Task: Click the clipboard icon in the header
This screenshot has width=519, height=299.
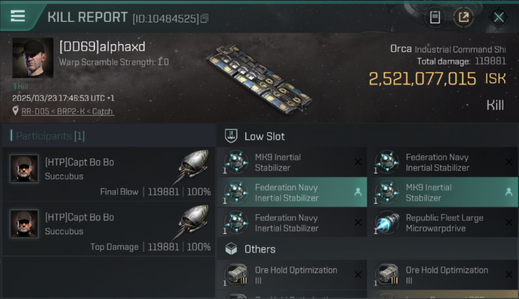Action: point(435,17)
